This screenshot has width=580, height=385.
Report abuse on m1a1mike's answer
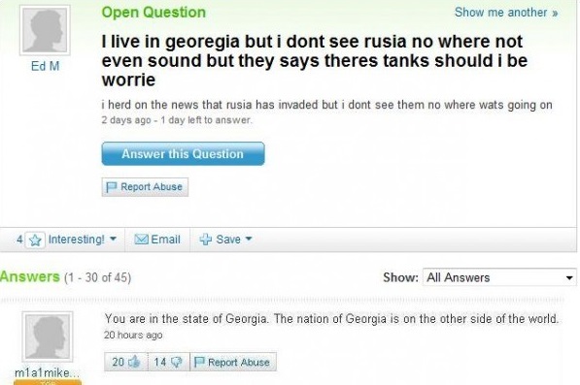233,362
